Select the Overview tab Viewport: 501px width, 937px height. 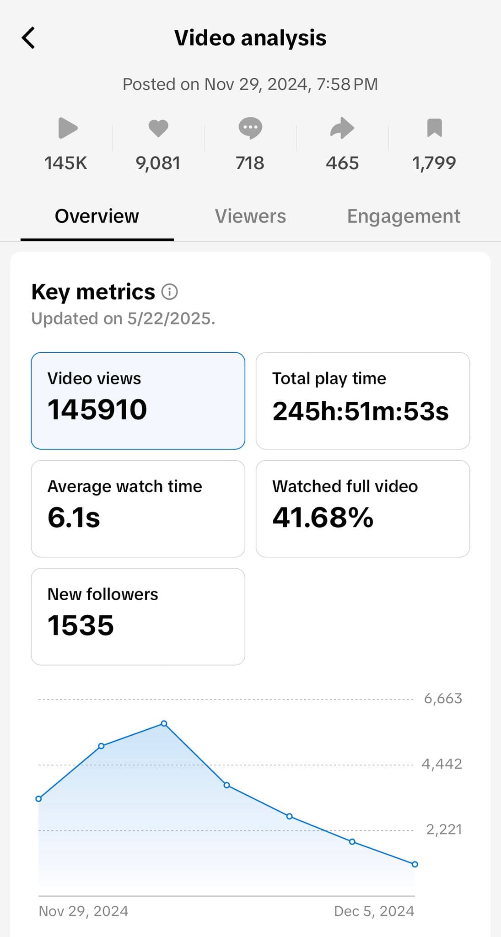97,215
